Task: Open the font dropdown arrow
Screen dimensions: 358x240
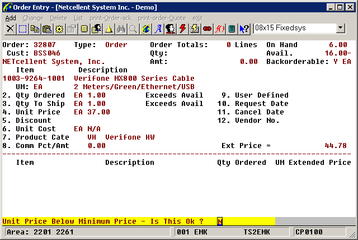Action: [340, 28]
